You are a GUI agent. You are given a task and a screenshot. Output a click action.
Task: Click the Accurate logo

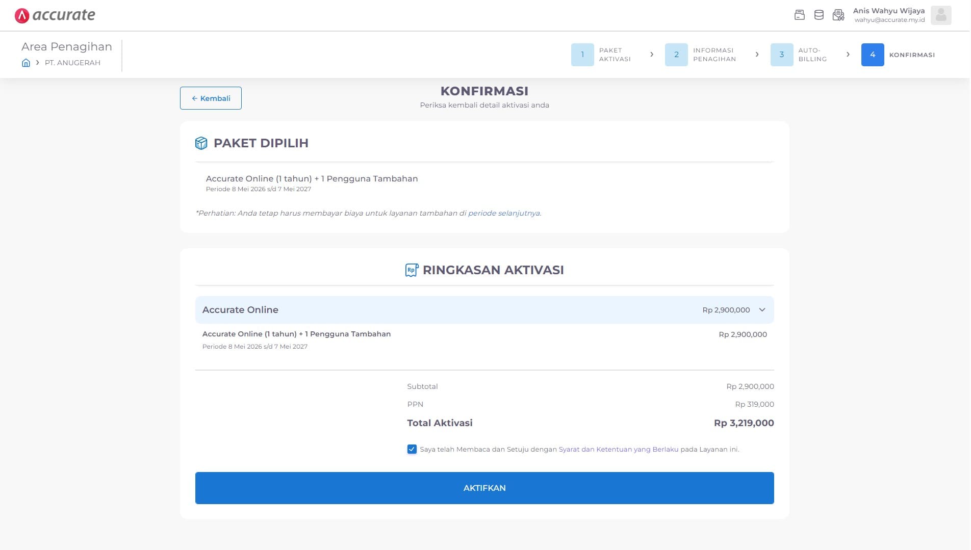(55, 15)
